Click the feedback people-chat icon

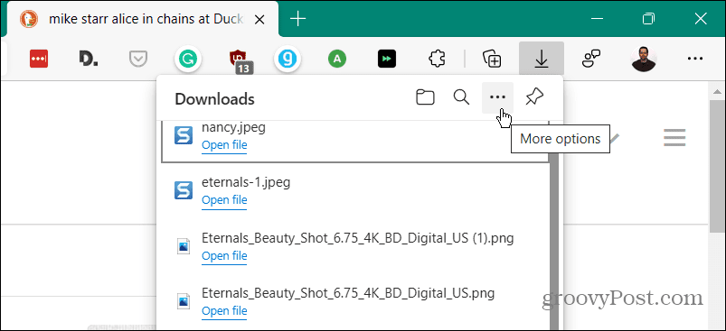point(590,59)
